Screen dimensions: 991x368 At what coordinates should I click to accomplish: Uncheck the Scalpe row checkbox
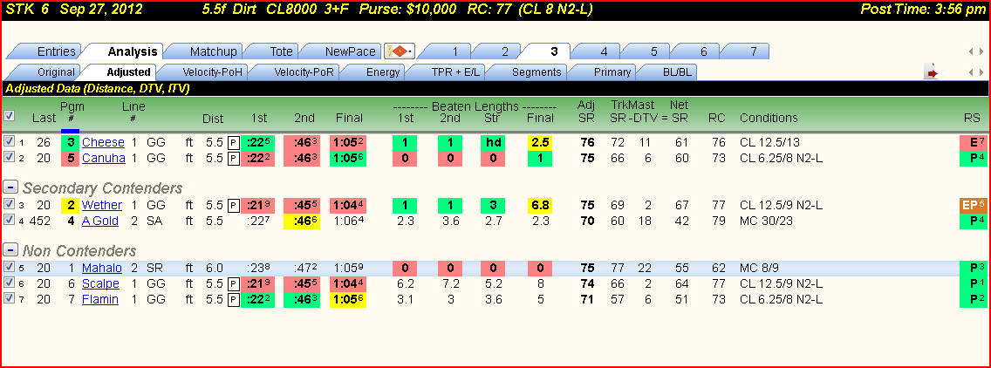pyautogui.click(x=9, y=283)
